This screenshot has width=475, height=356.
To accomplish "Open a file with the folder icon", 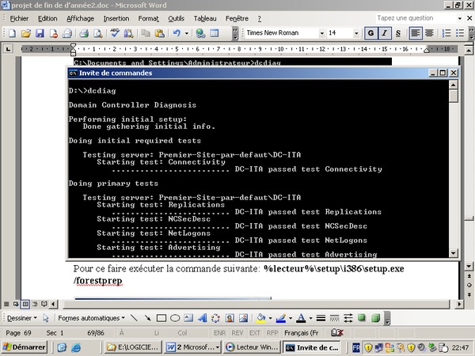I will click(x=26, y=33).
